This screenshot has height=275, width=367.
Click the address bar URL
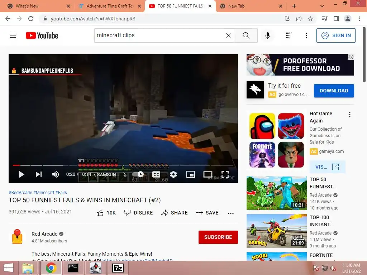tap(93, 19)
